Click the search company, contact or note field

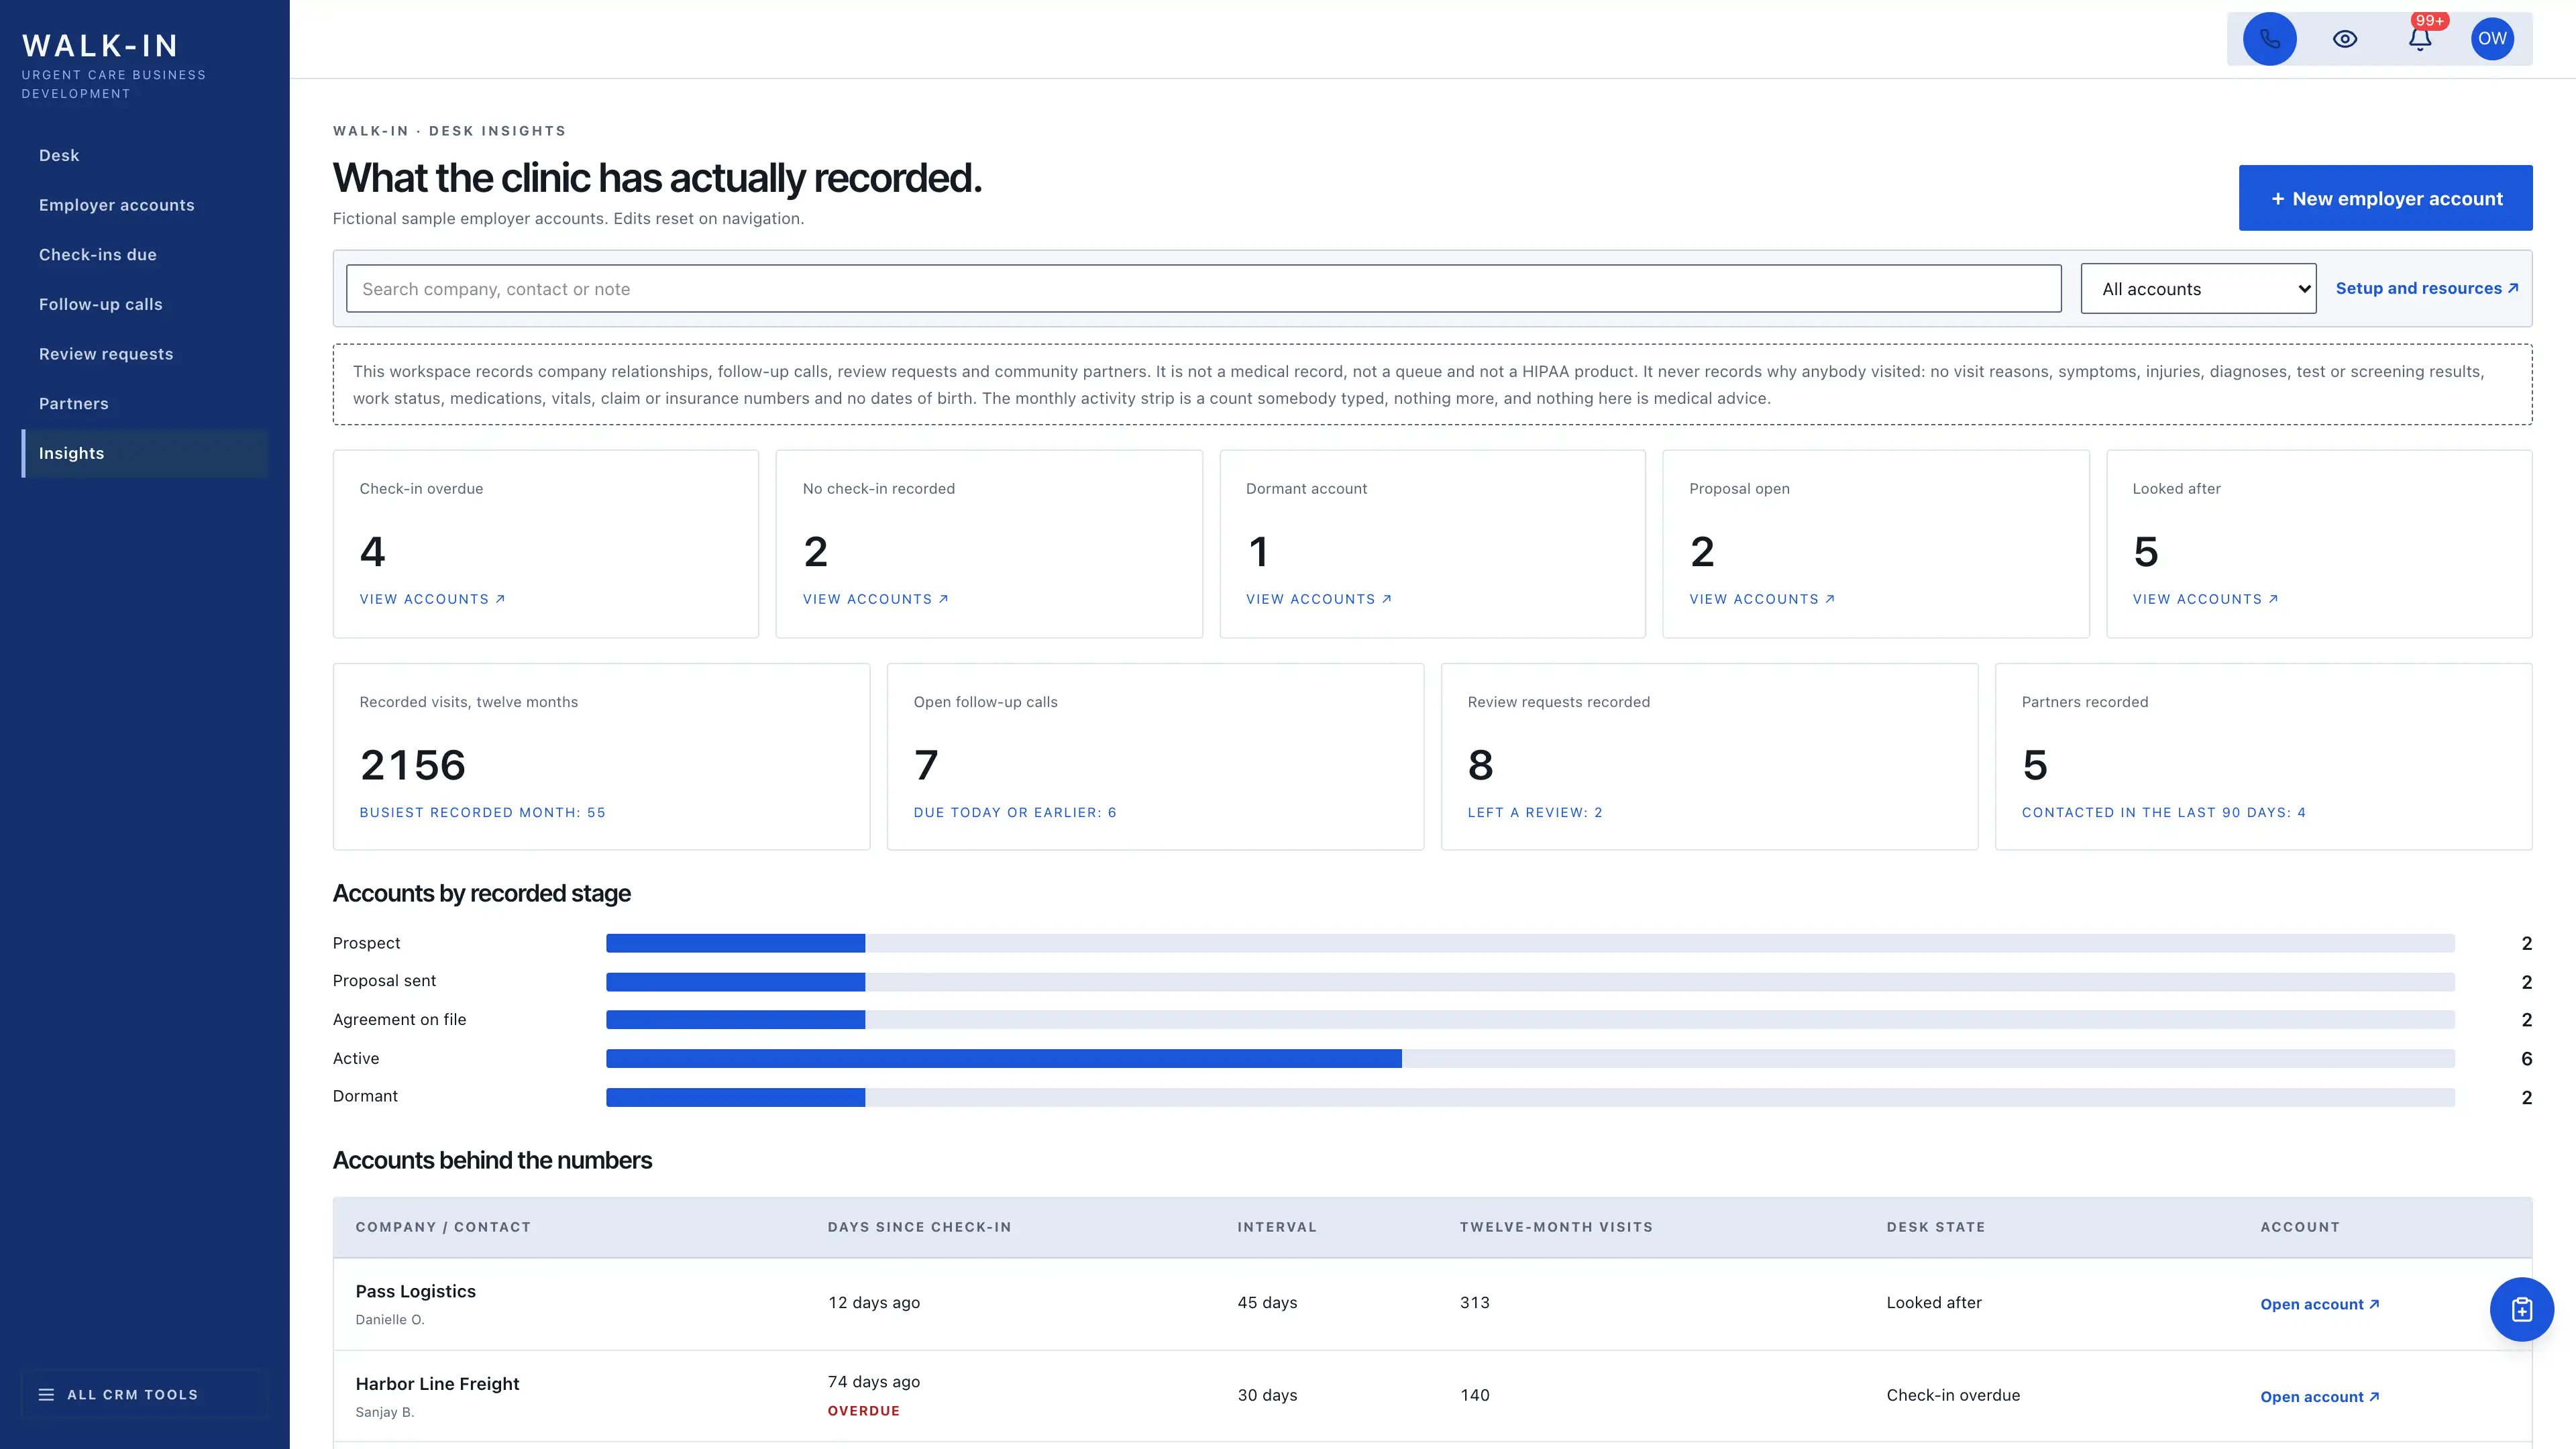(x=1203, y=289)
